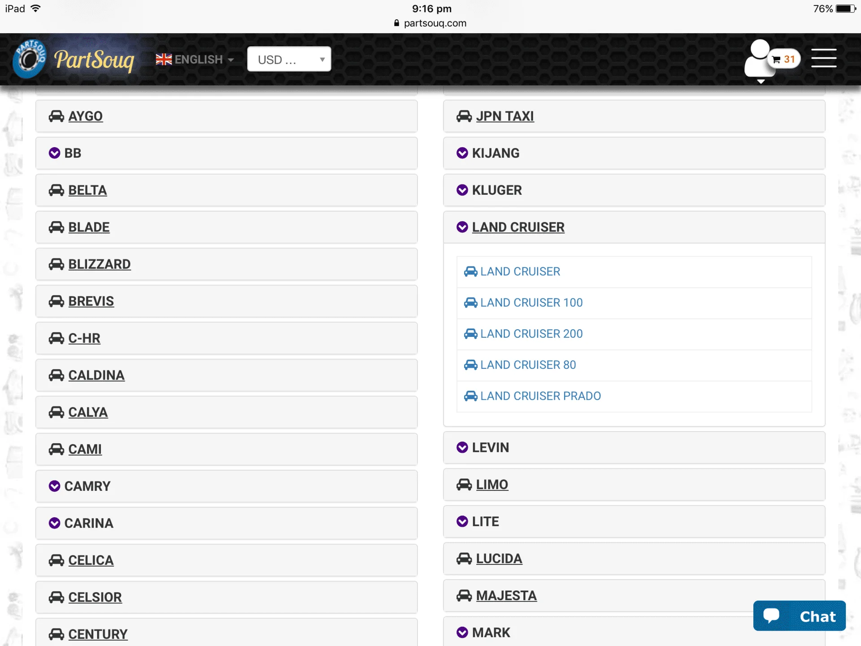
Task: Open the BLIZZARD model link
Action: click(100, 264)
